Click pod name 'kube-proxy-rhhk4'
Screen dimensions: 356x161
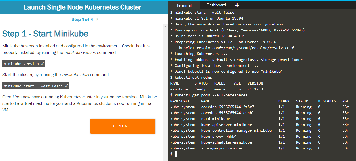(x=219, y=136)
